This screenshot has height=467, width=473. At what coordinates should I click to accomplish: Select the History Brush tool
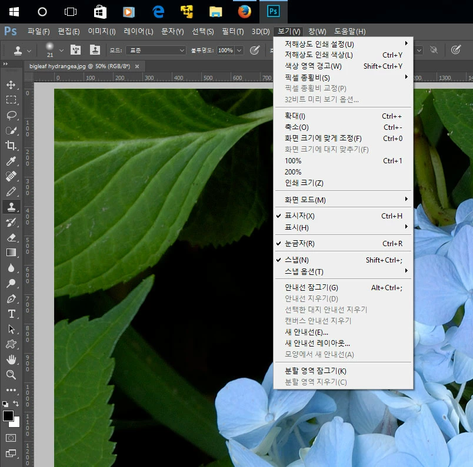click(11, 223)
